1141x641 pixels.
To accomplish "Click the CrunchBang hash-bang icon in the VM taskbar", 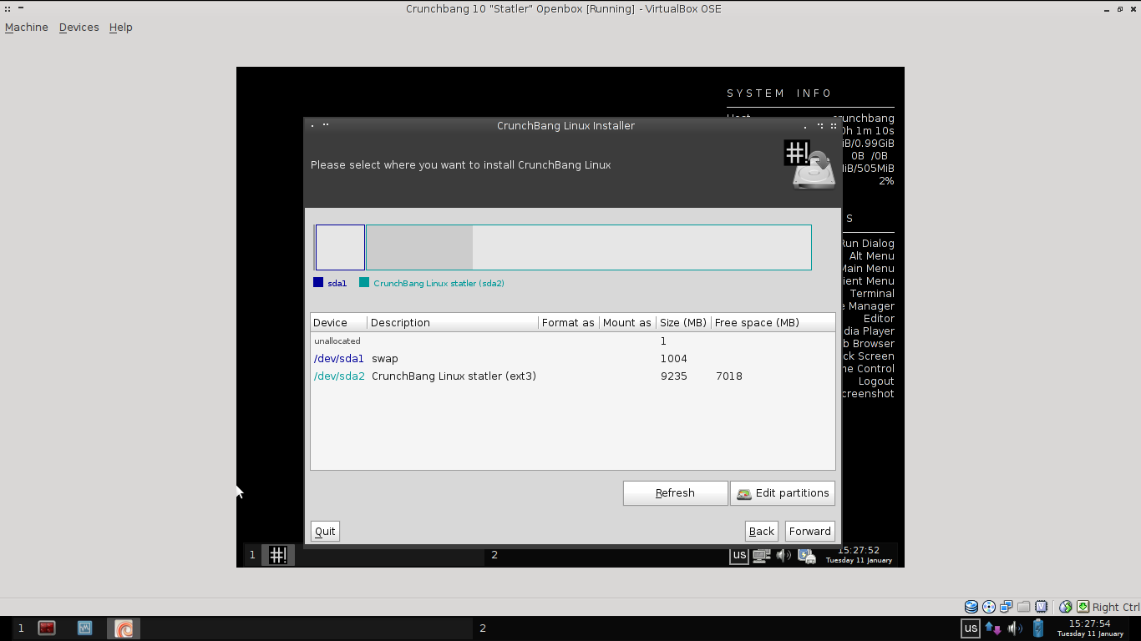I will (x=277, y=554).
